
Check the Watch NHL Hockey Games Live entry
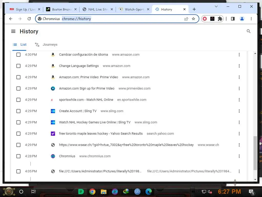tap(18, 122)
